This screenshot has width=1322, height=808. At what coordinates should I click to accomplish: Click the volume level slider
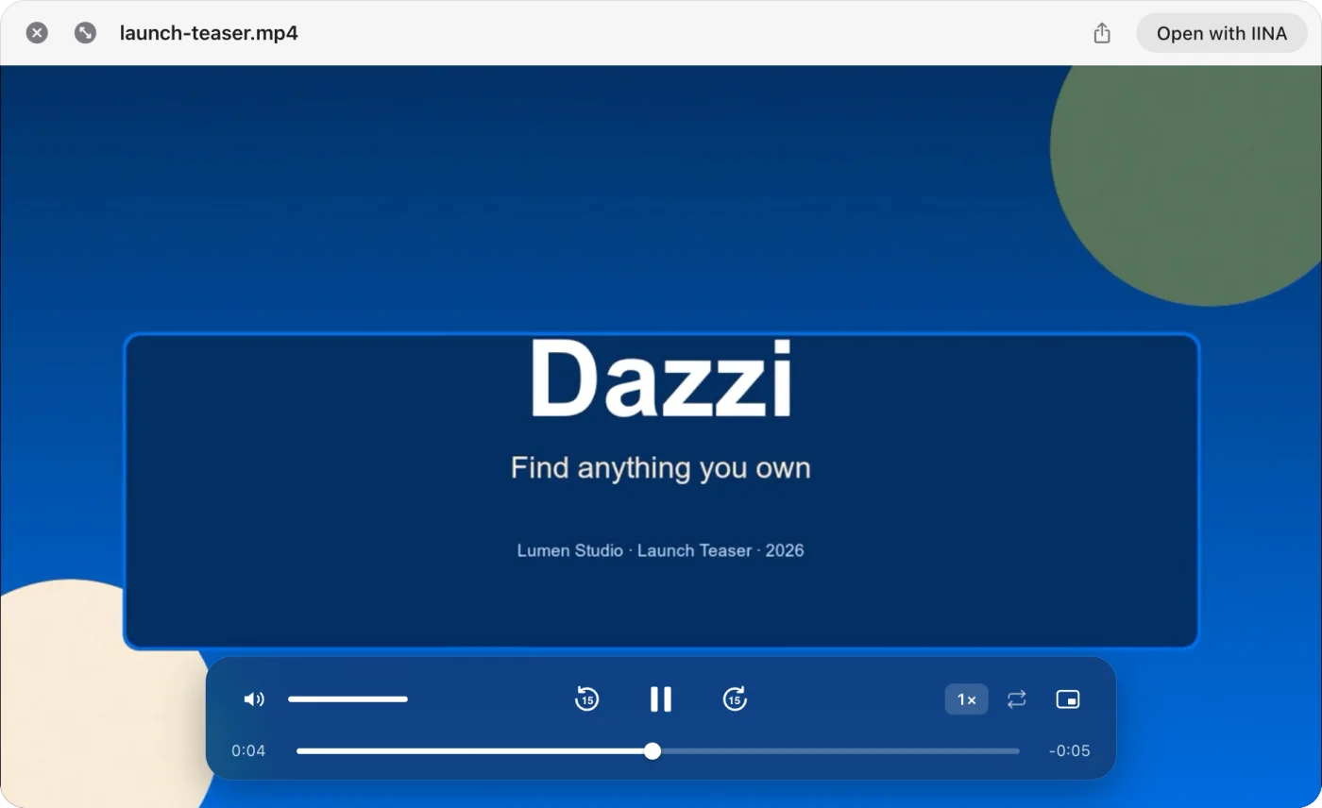(x=348, y=699)
